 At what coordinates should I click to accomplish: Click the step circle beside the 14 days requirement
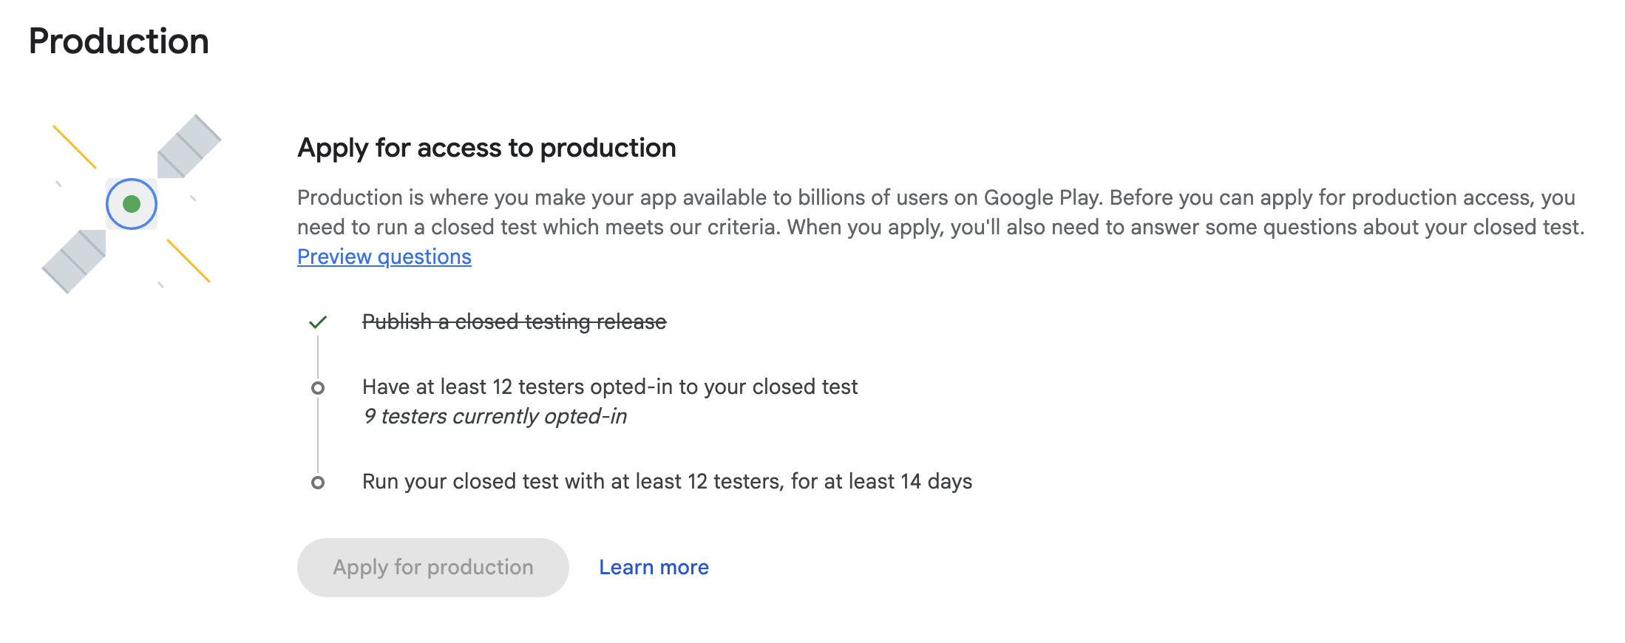318,483
